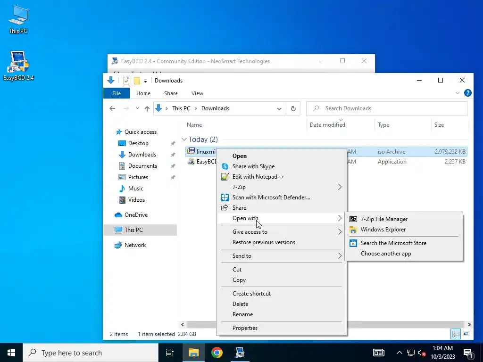The height and width of the screenshot is (362, 483).
Task: Sort by the Type column header
Action: 383,125
